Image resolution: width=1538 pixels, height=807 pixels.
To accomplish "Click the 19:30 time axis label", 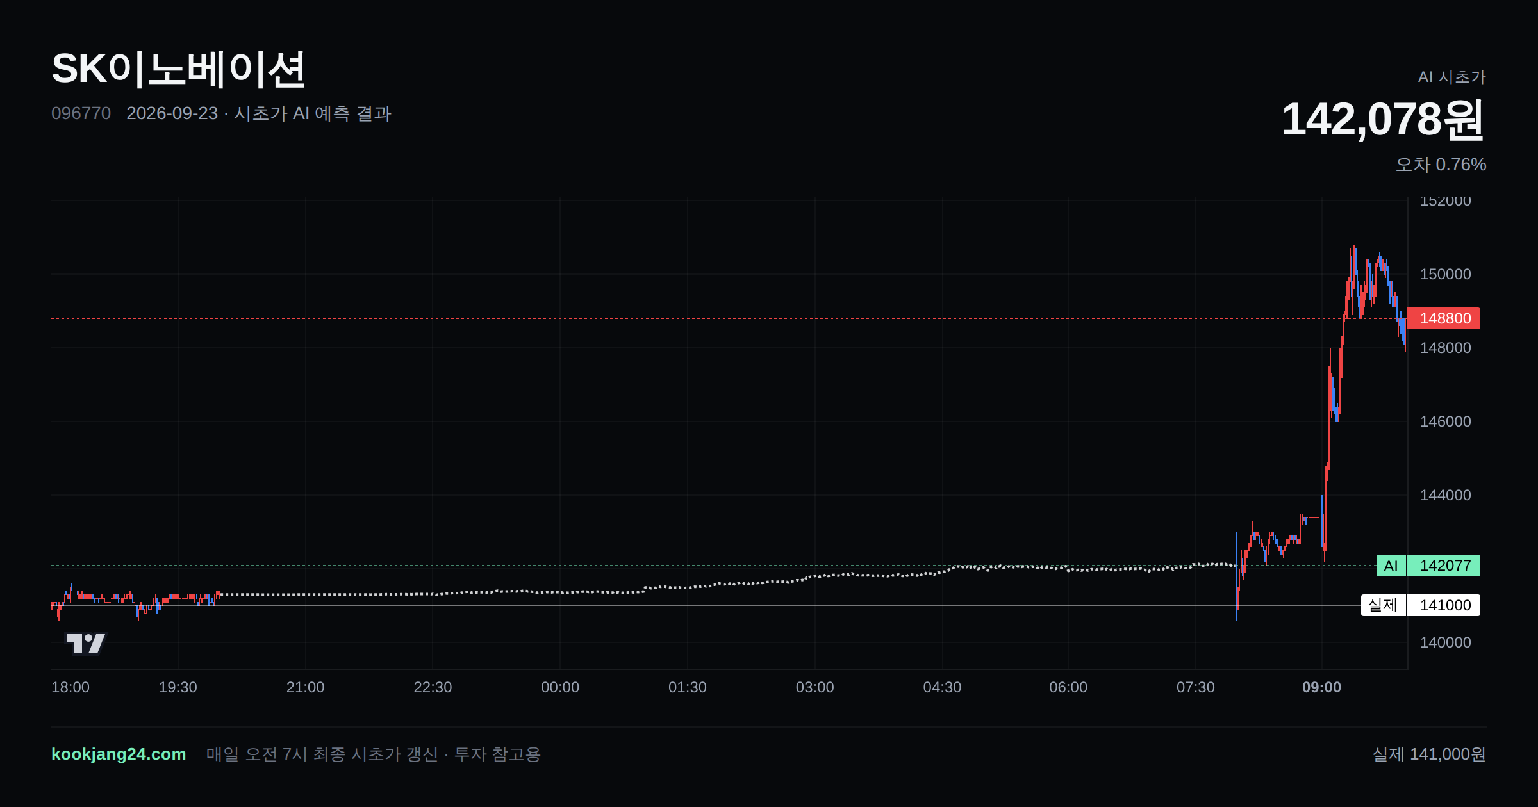I will (x=178, y=687).
